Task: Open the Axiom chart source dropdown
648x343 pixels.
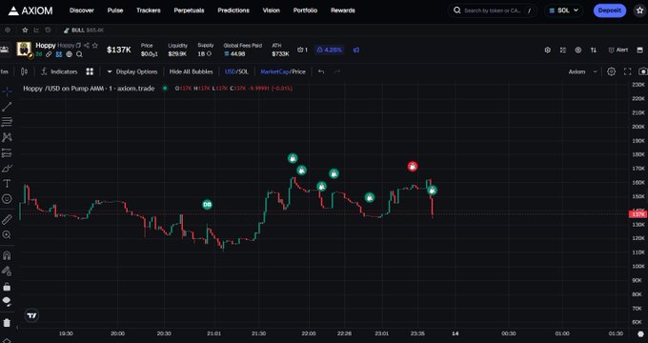Action: [582, 71]
